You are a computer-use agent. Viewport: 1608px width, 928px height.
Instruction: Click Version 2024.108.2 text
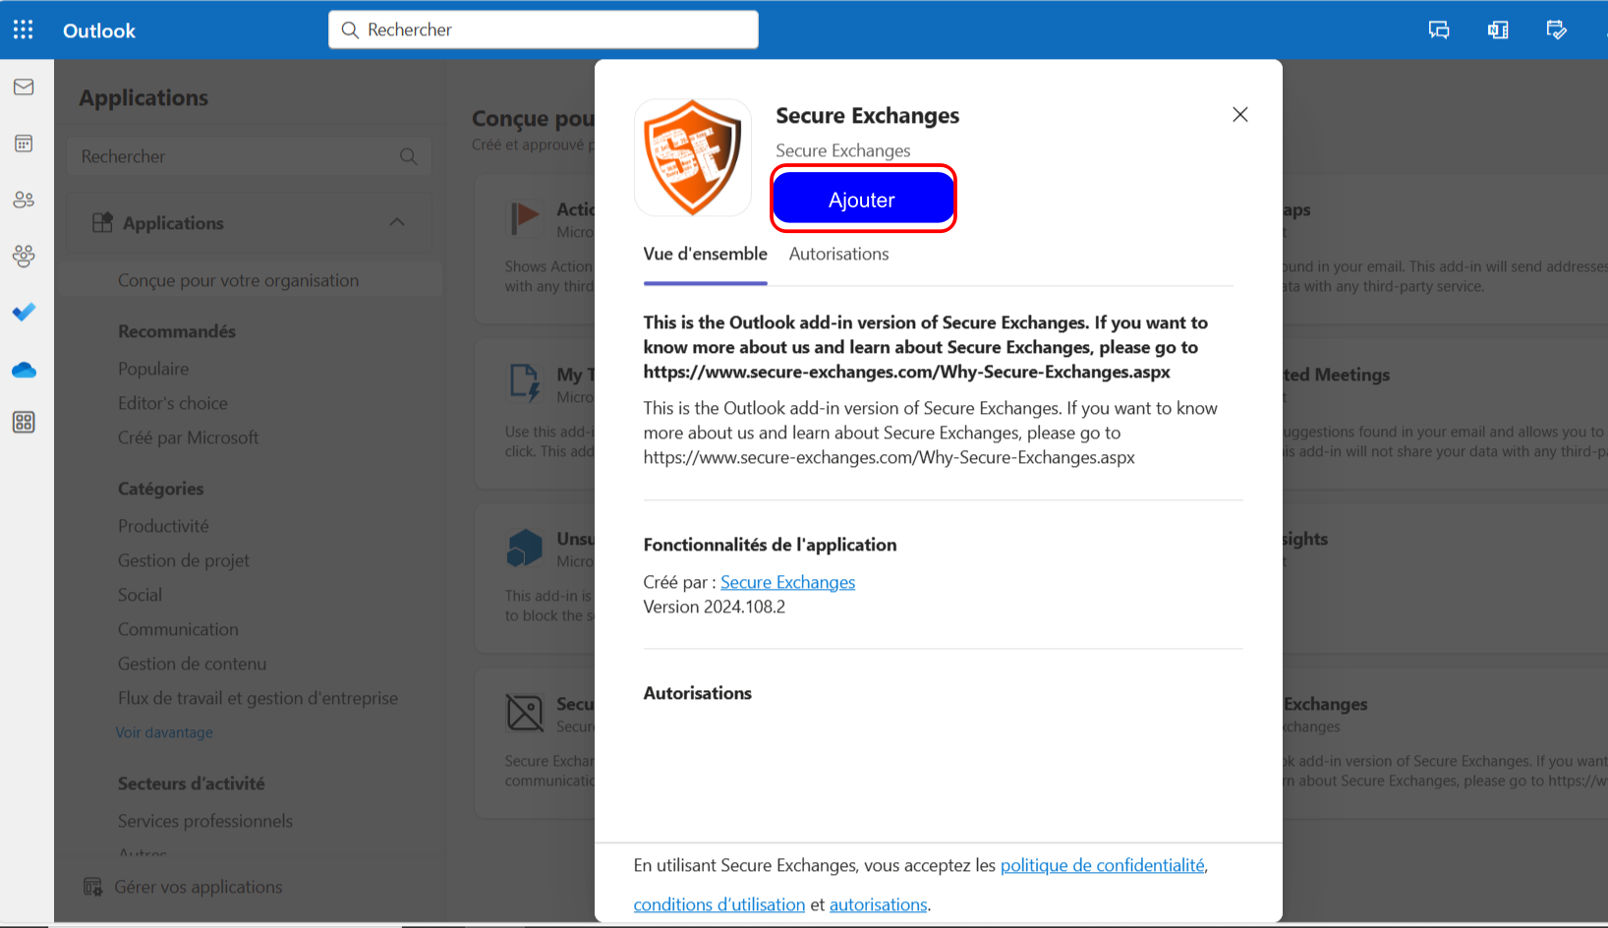pos(715,607)
